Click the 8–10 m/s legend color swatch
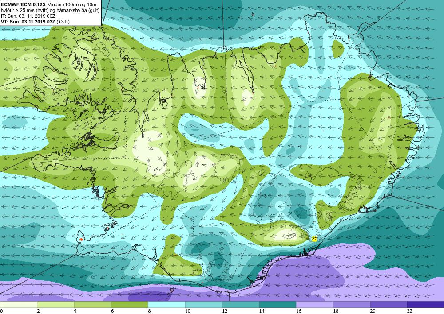Screen dimensions: 444x314 (166, 304)
